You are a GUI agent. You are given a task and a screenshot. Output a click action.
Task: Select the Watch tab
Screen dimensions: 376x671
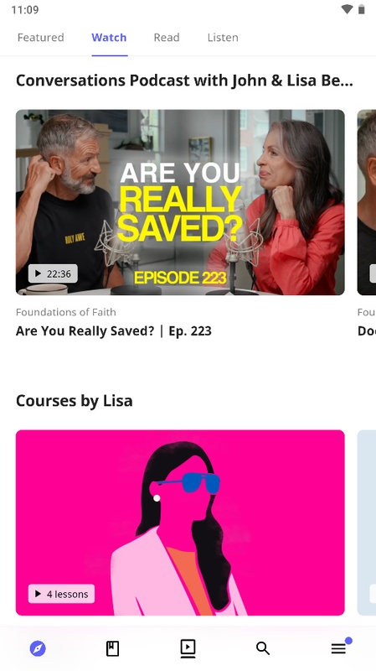(x=109, y=38)
